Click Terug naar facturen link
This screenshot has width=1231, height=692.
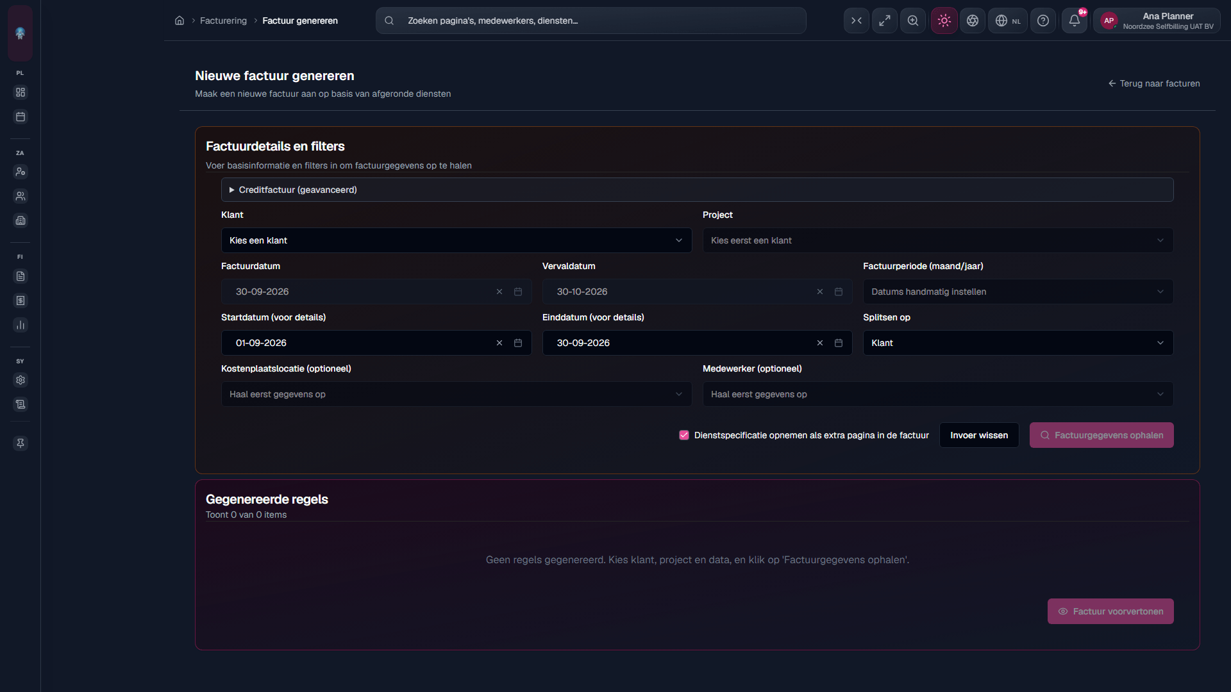tap(1154, 83)
